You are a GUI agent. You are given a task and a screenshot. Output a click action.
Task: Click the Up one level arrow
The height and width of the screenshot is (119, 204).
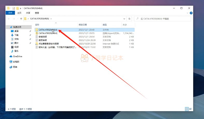[21, 19]
